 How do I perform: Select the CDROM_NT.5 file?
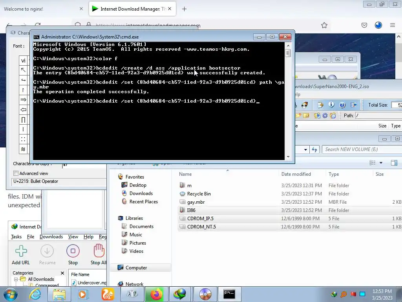pyautogui.click(x=290, y=227)
